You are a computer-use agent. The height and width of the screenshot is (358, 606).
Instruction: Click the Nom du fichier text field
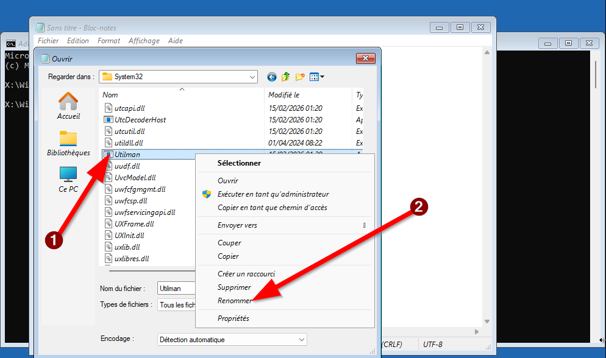click(x=176, y=288)
